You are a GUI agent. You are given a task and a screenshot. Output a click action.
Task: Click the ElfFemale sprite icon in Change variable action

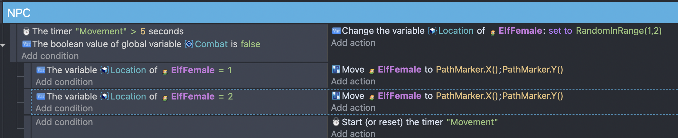tap(493, 32)
